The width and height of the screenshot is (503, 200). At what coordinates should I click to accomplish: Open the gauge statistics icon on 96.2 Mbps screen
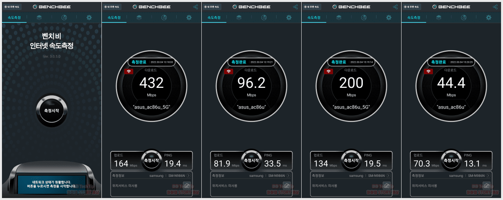[264, 18]
